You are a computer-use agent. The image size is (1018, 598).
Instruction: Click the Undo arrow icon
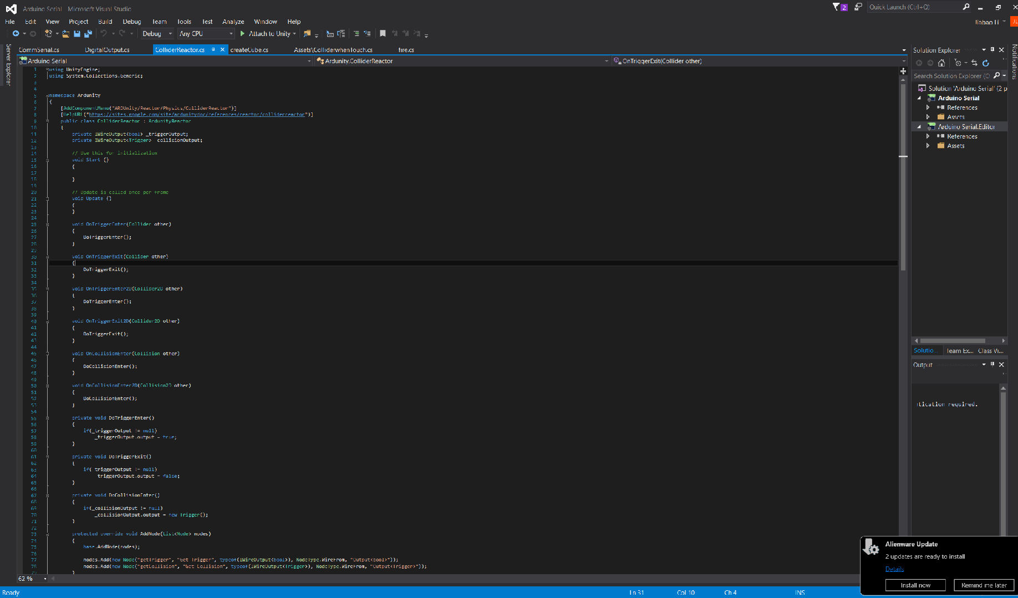[x=103, y=34]
